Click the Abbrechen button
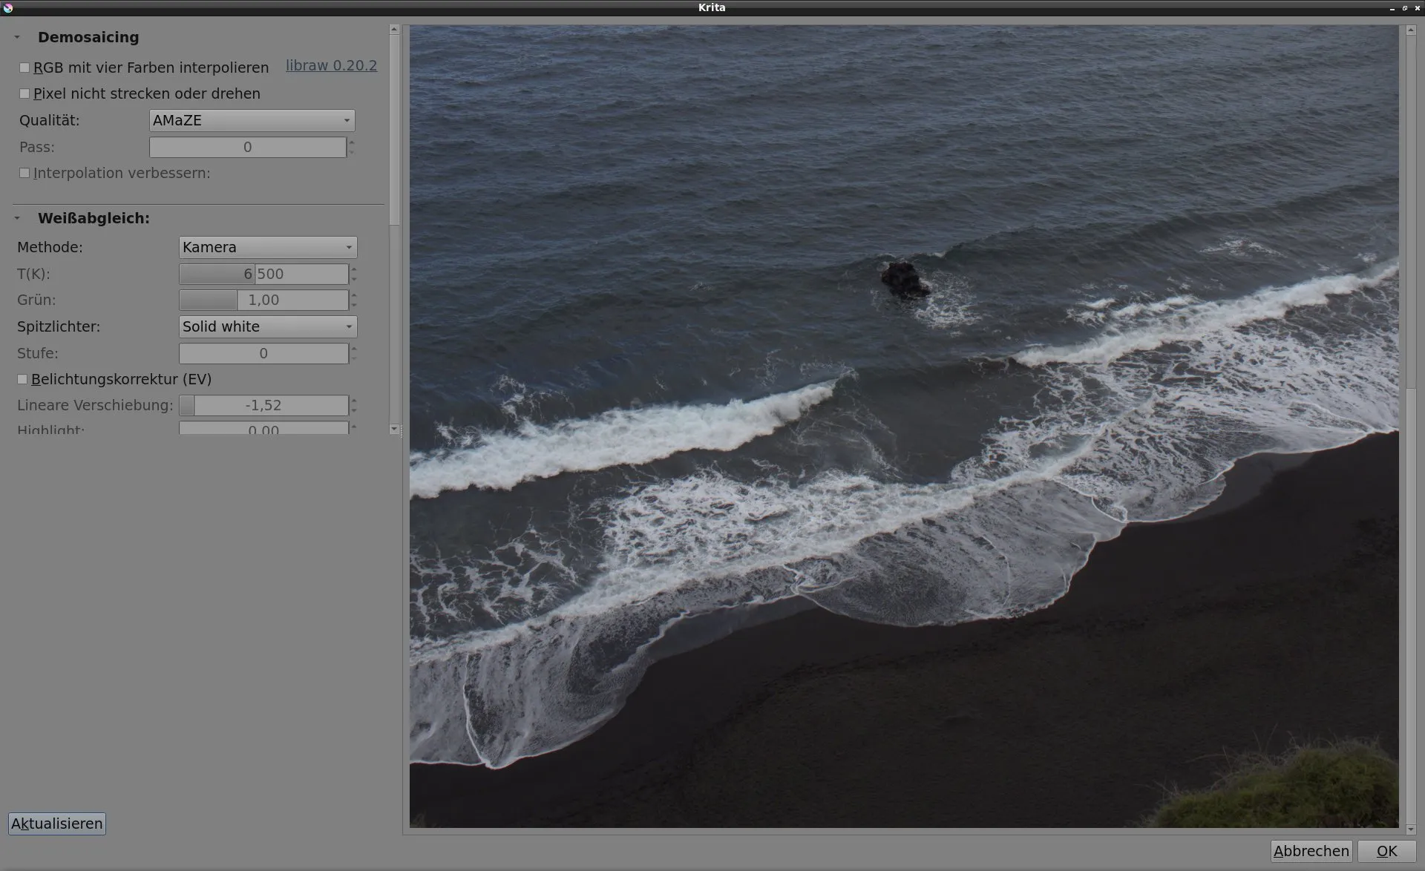 point(1311,851)
